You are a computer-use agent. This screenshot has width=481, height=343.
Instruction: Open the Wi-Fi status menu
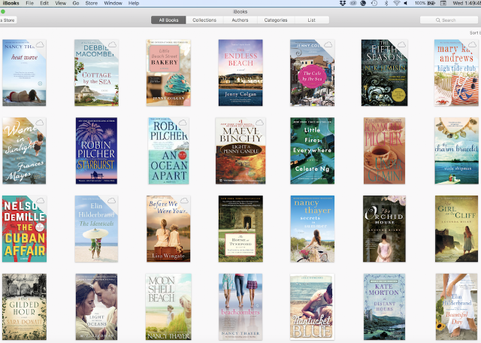(396, 3)
